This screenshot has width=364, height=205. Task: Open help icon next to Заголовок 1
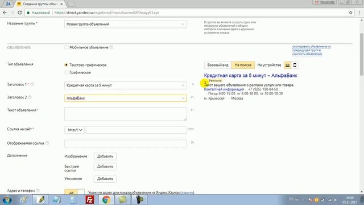32,84
